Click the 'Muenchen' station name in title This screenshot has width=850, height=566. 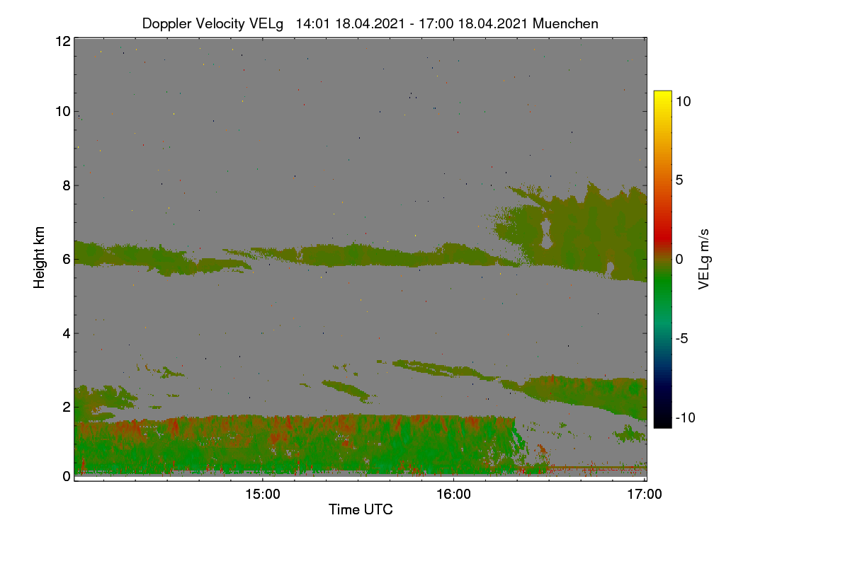point(565,23)
